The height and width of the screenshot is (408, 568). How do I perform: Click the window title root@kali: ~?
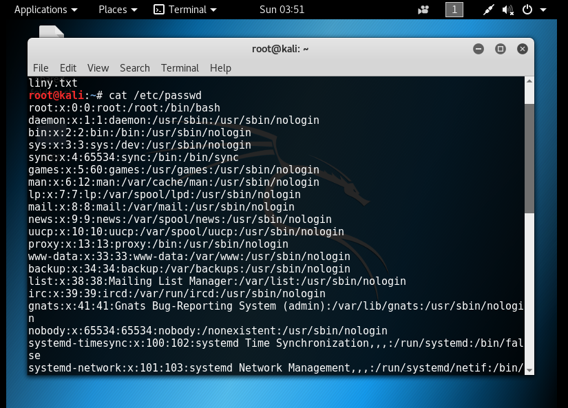click(280, 49)
